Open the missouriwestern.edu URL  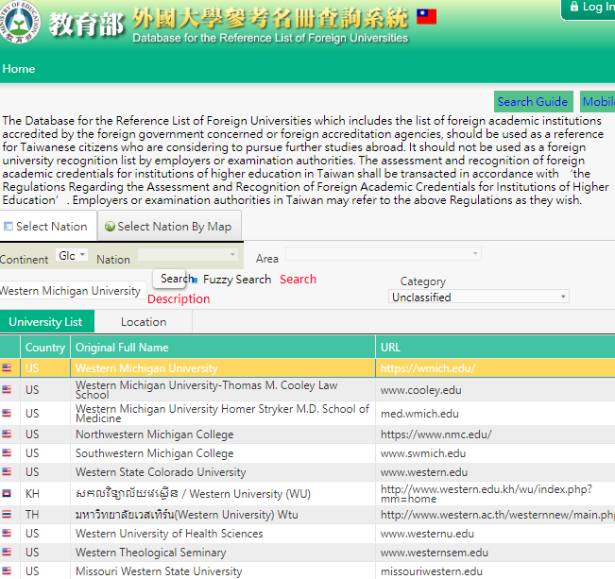(432, 571)
